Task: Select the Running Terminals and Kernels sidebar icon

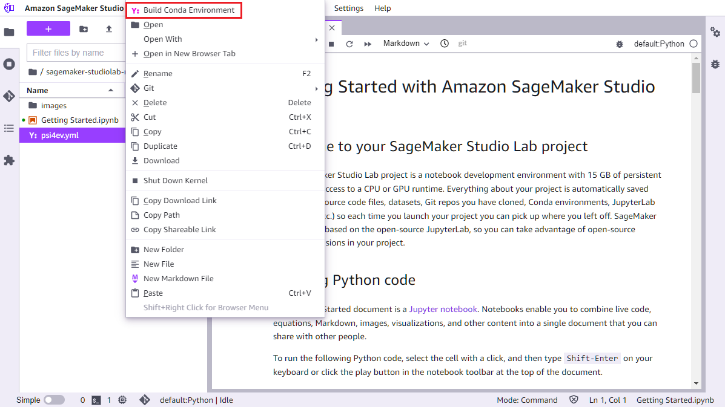Action: point(9,64)
